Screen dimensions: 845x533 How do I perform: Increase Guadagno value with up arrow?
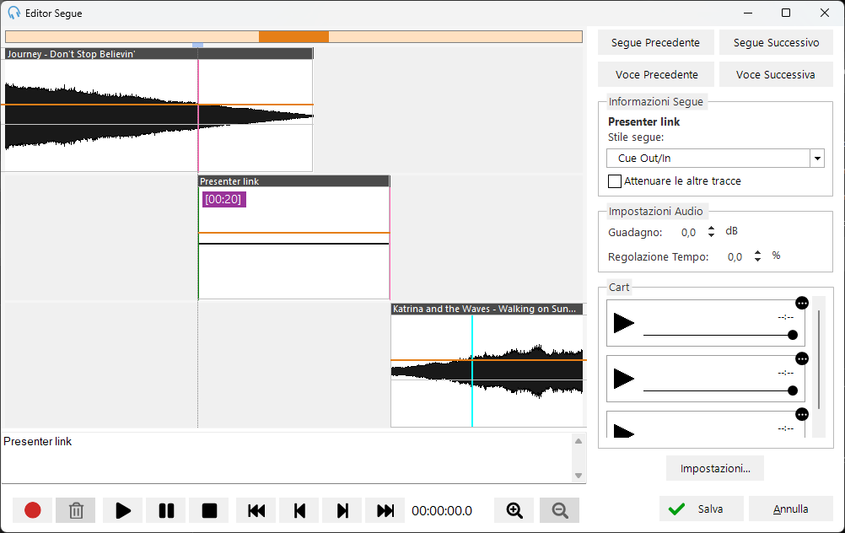(x=712, y=229)
